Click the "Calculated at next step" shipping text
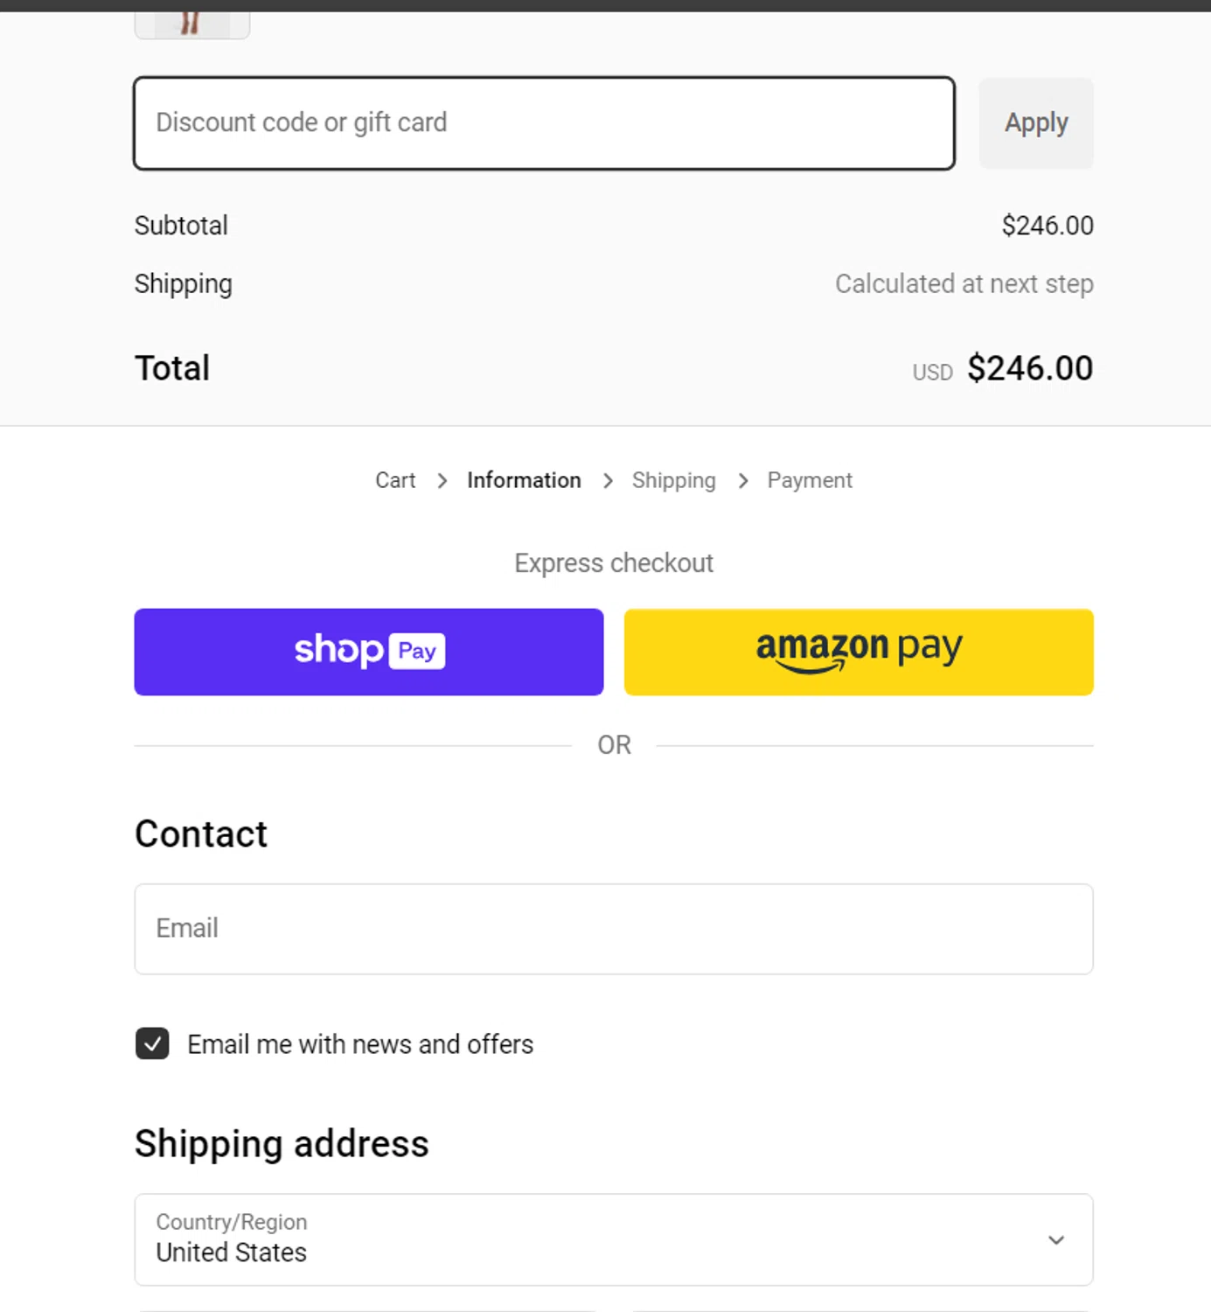 point(964,284)
